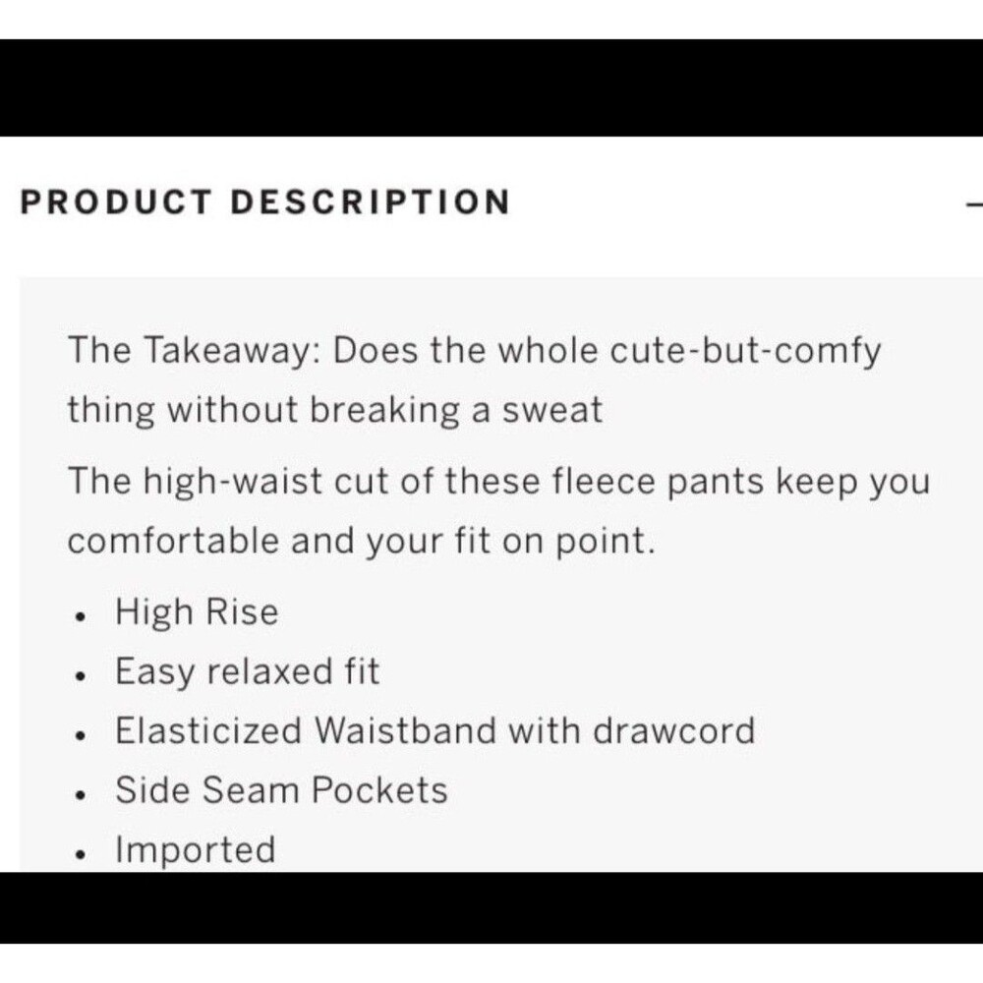This screenshot has width=983, height=983.
Task: Click the PRODUCT DESCRIPTION heading
Action: pos(265,202)
